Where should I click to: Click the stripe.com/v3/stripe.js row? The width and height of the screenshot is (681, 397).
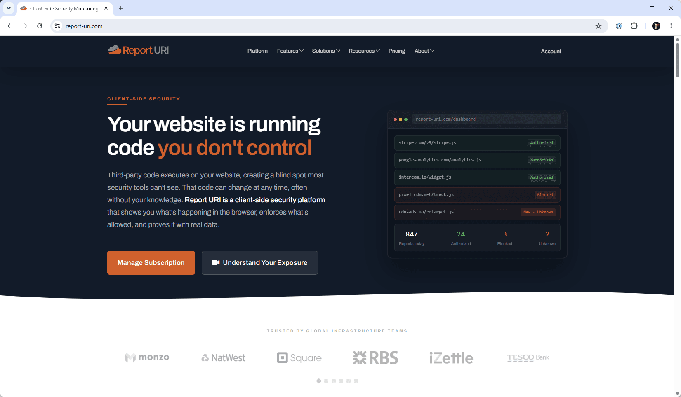click(477, 143)
